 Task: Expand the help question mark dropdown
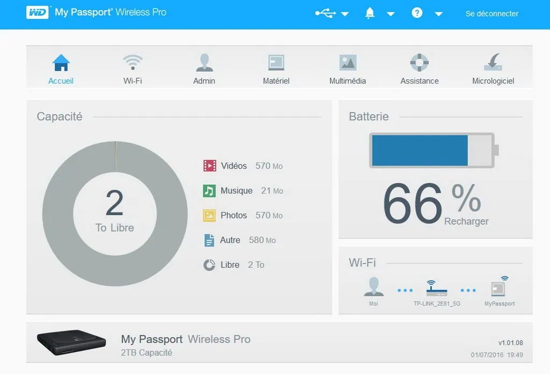click(x=438, y=14)
